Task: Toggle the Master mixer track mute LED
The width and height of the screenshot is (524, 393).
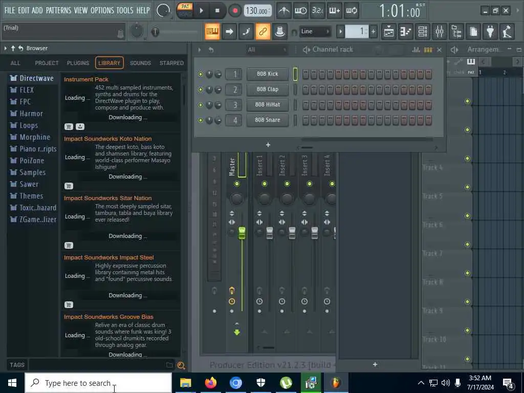Action: [x=237, y=184]
